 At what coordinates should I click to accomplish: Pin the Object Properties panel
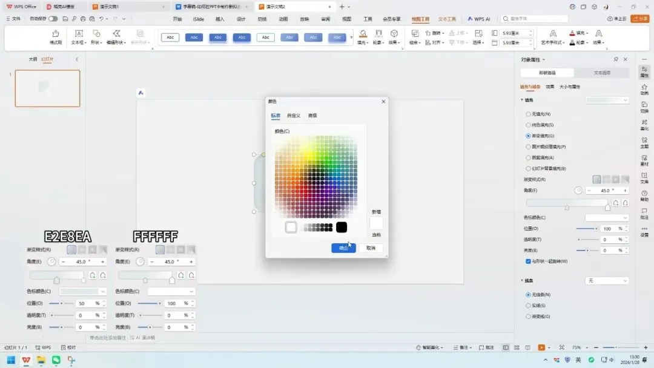coord(616,59)
